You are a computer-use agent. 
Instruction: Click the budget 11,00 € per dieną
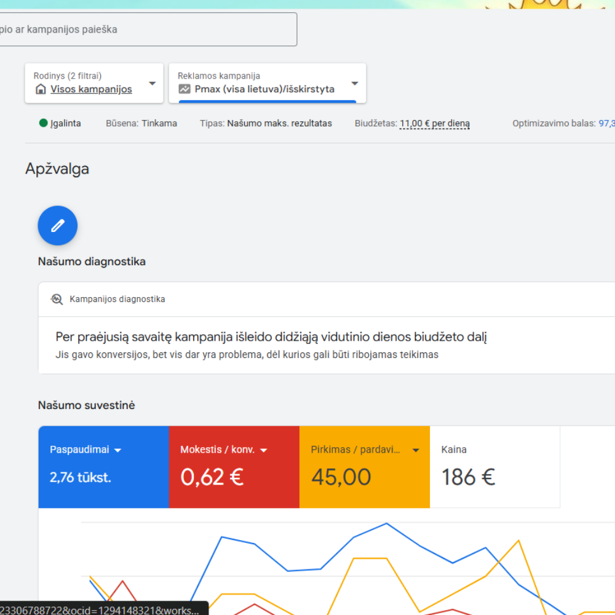pos(434,123)
